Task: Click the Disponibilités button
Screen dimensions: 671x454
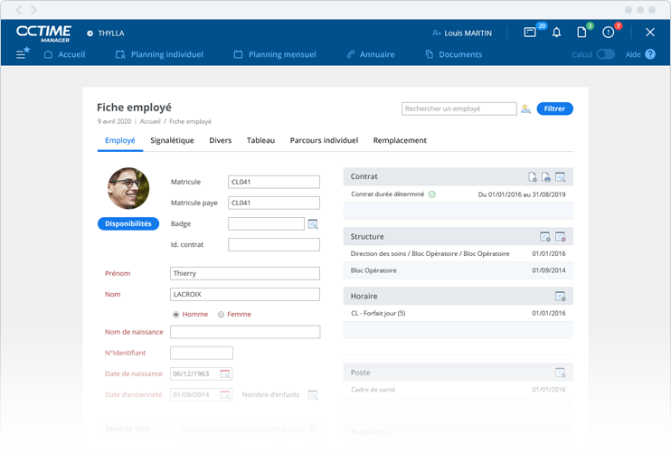Action: [128, 223]
